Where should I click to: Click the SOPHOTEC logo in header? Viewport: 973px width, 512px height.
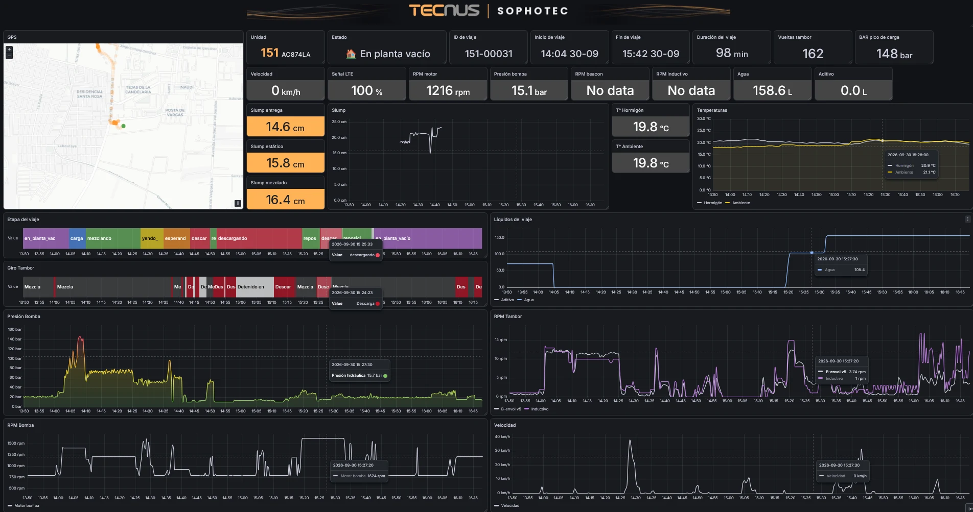[532, 11]
